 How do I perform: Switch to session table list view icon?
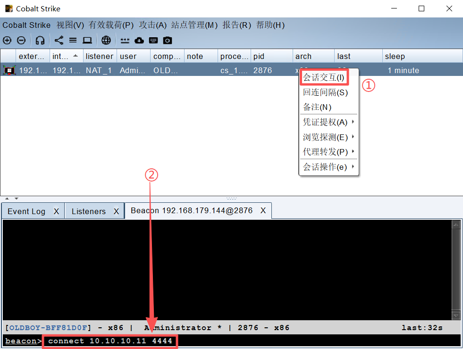73,40
